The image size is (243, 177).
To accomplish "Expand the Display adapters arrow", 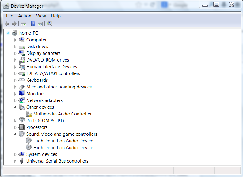I will point(15,53).
